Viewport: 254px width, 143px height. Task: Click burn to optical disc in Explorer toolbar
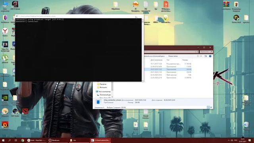154,56
